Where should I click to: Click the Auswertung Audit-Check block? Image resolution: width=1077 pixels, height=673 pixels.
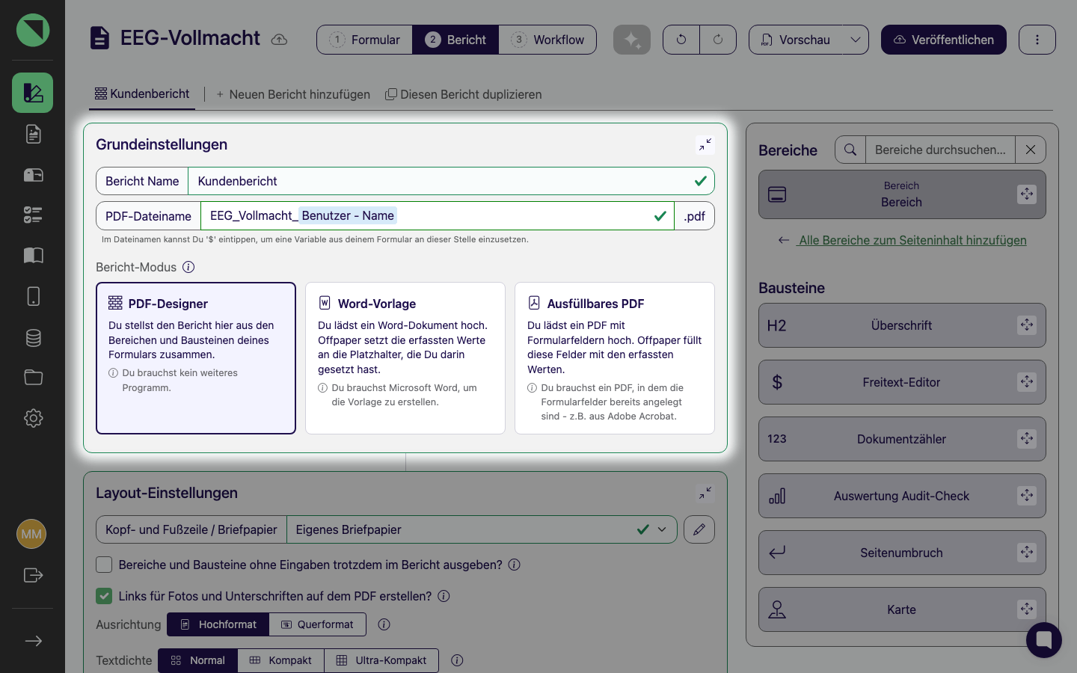[902, 496]
